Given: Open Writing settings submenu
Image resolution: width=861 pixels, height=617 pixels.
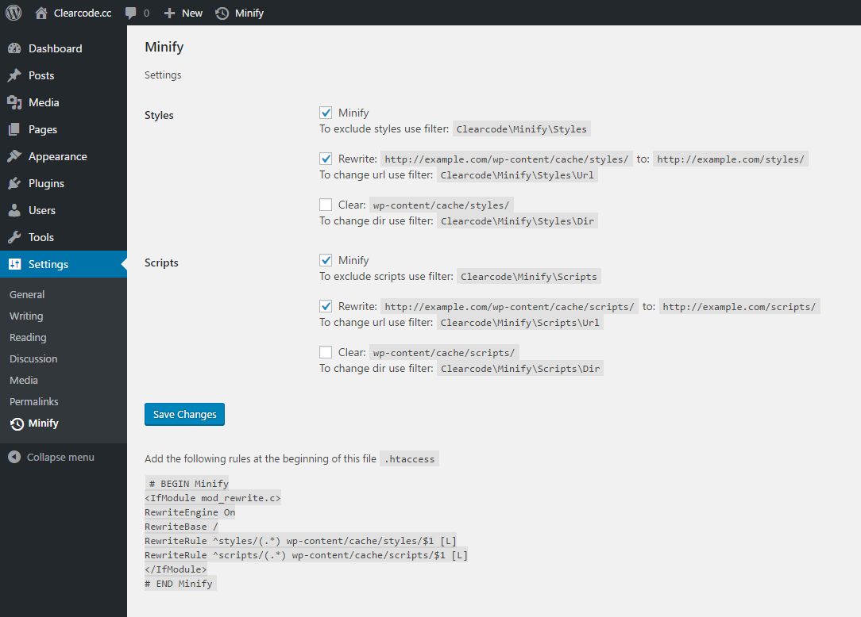Looking at the screenshot, I should tap(25, 316).
